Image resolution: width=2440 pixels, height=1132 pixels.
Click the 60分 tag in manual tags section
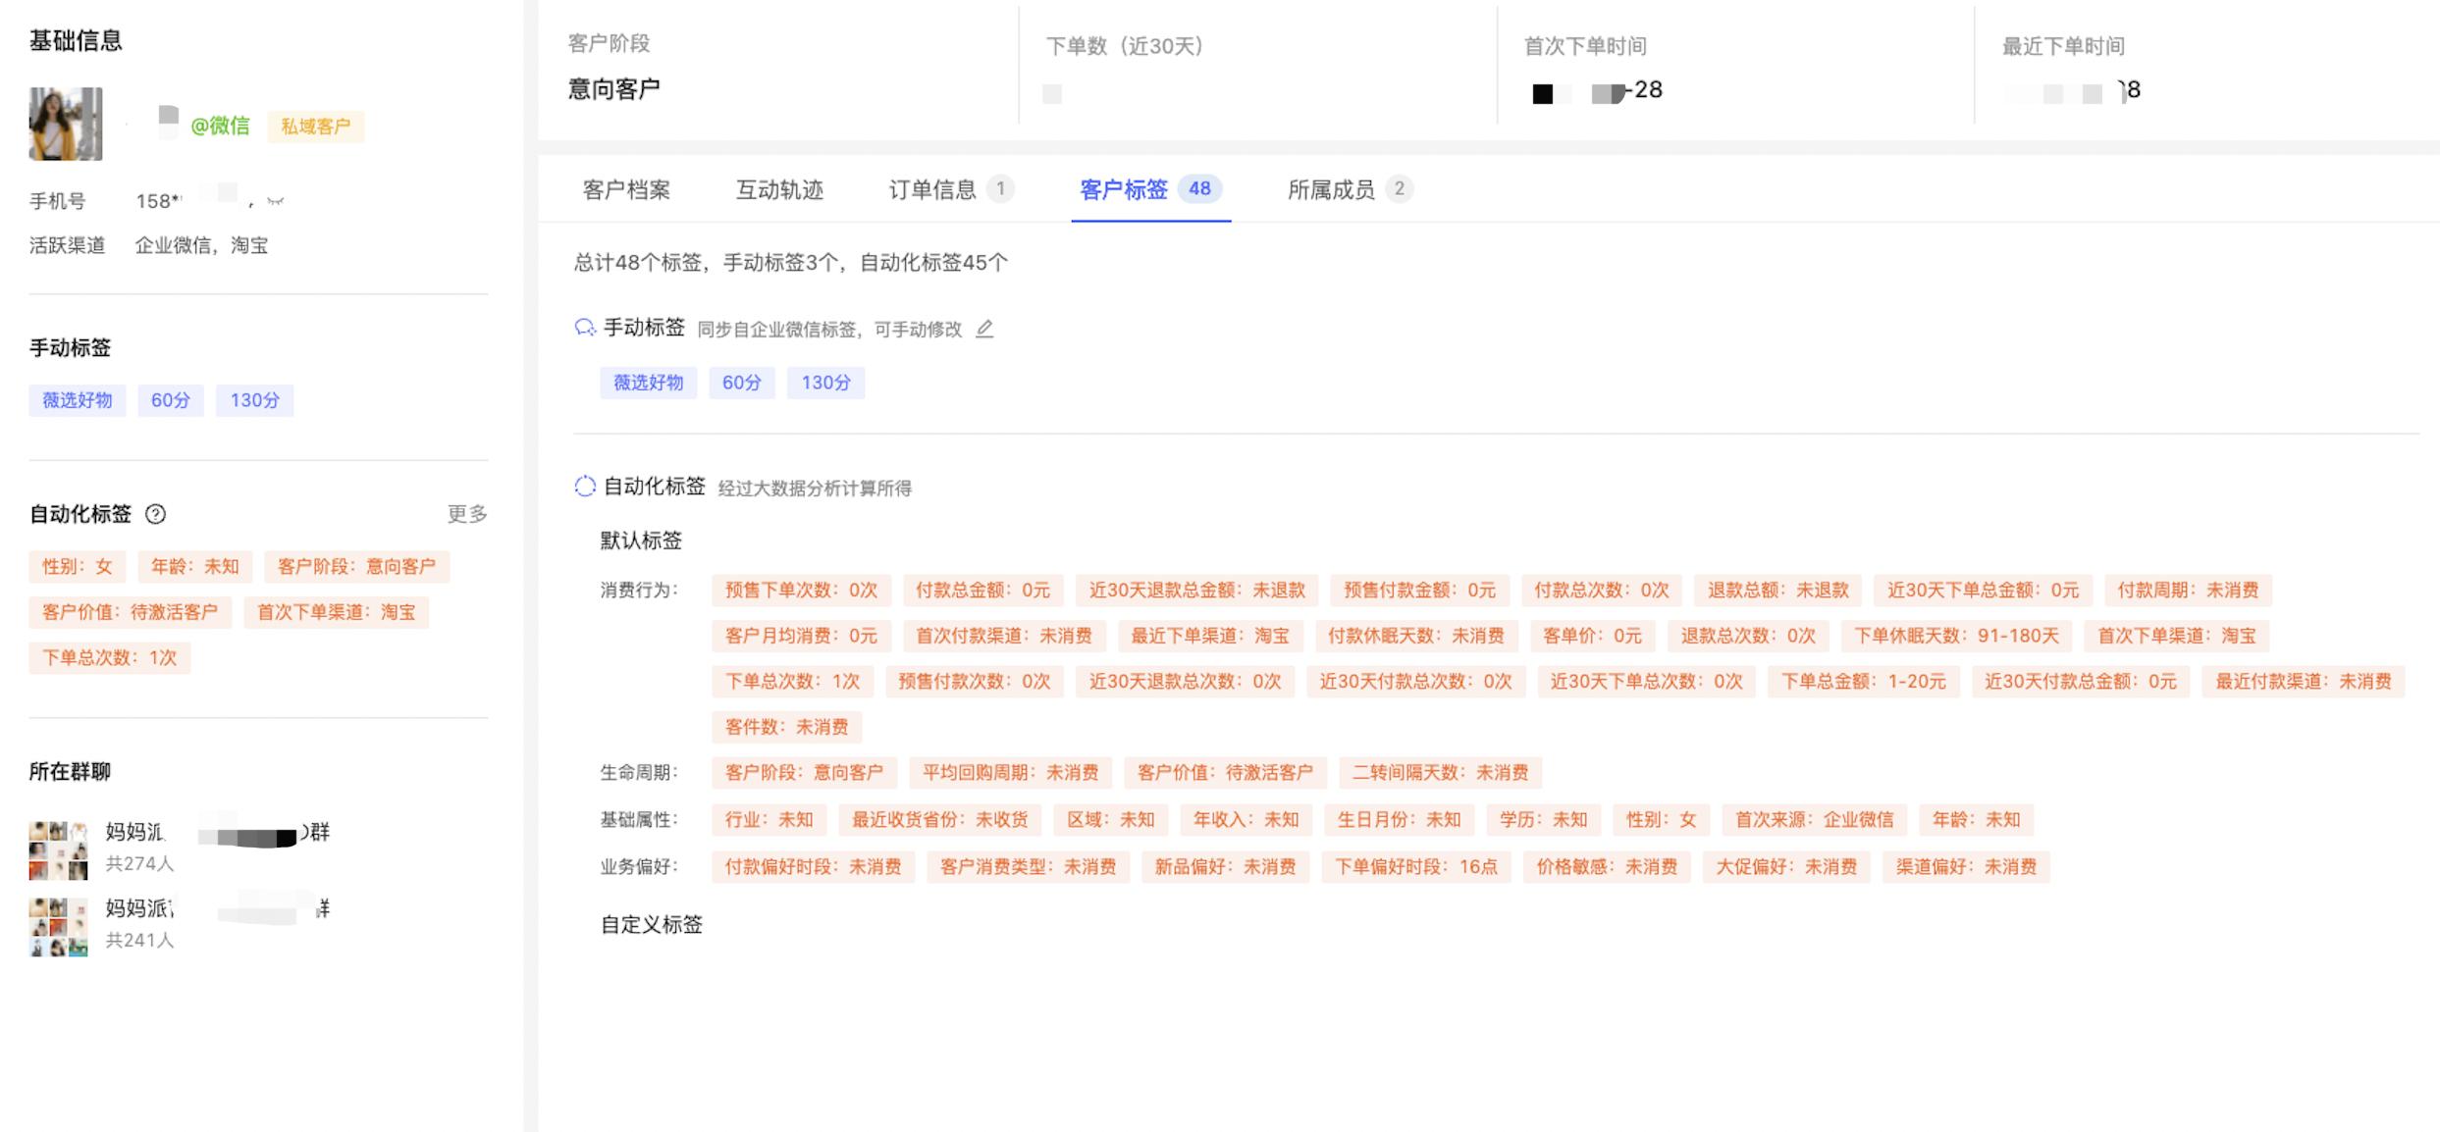point(743,383)
